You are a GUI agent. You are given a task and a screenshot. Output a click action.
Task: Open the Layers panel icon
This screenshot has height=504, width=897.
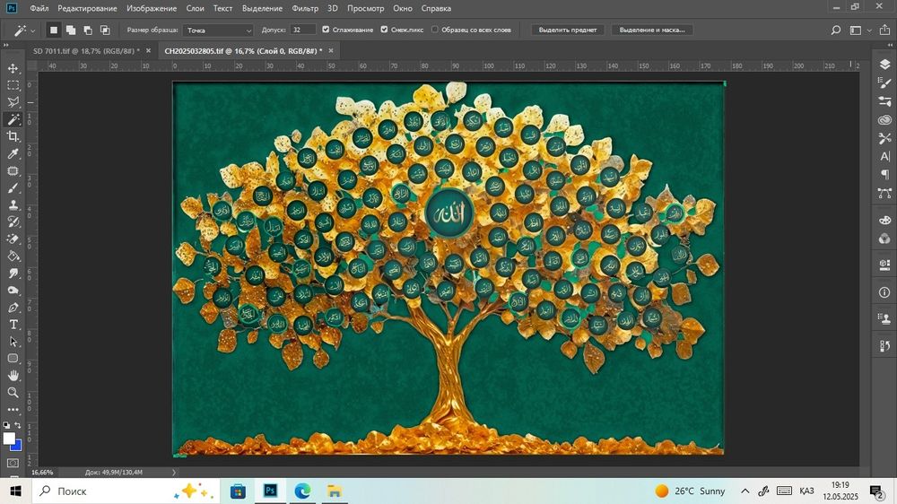(884, 65)
